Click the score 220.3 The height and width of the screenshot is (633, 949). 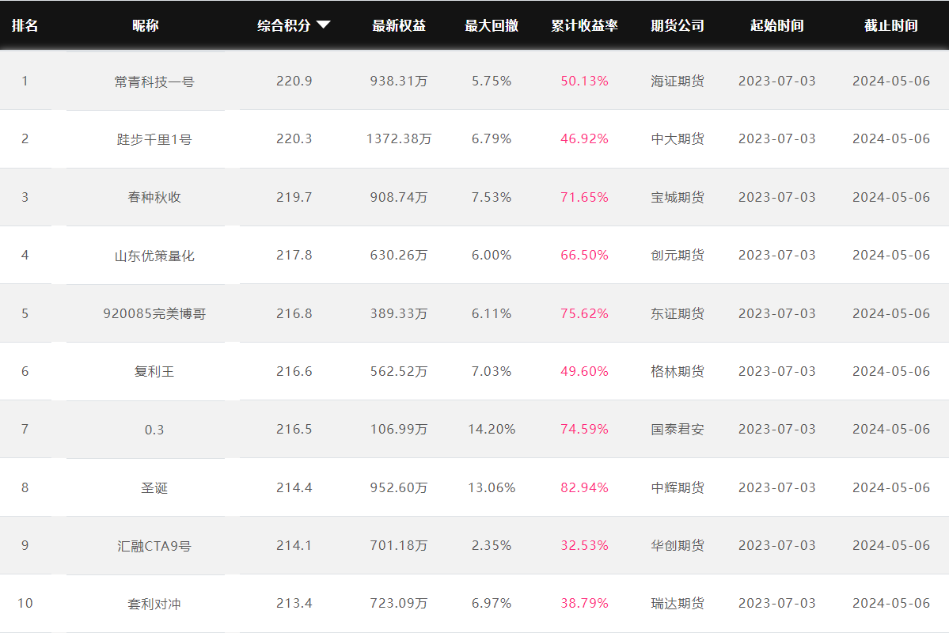pyautogui.click(x=294, y=138)
